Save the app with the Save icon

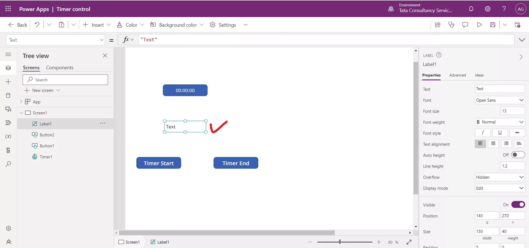point(493,24)
